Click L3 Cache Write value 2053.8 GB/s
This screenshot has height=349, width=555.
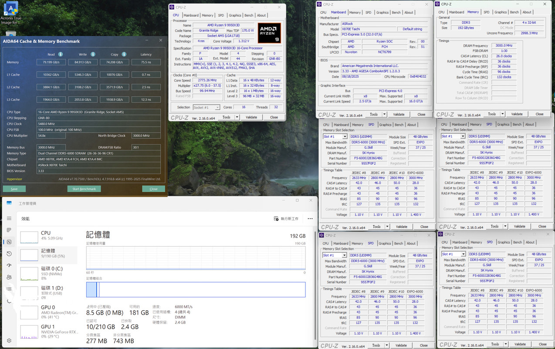[x=82, y=99]
